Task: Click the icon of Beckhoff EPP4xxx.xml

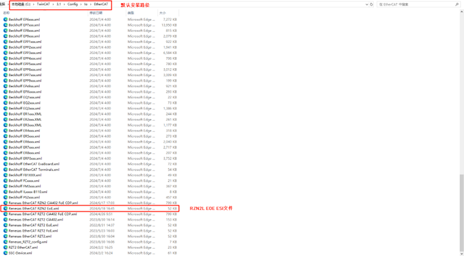Action: tap(6, 58)
